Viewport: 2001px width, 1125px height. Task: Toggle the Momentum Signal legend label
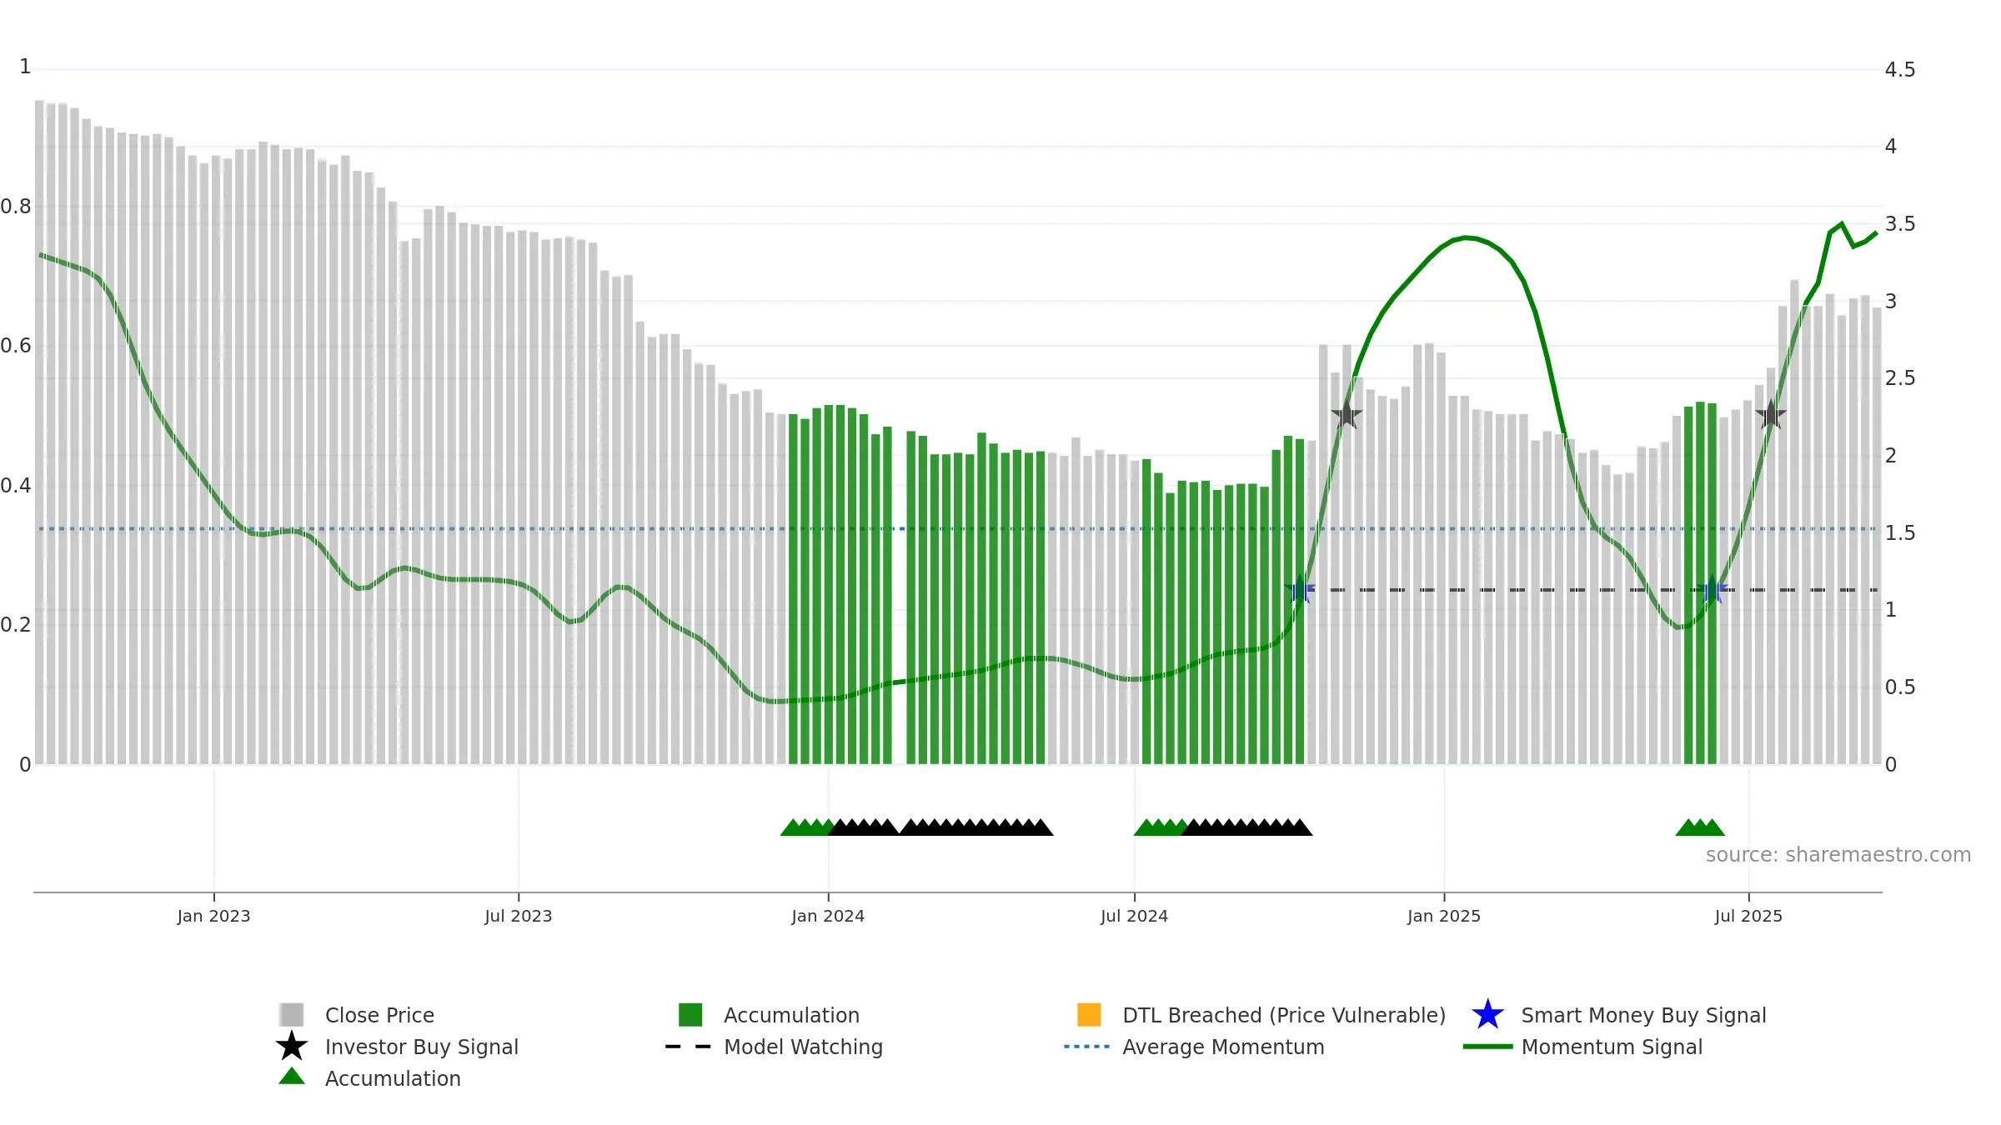[1612, 1047]
